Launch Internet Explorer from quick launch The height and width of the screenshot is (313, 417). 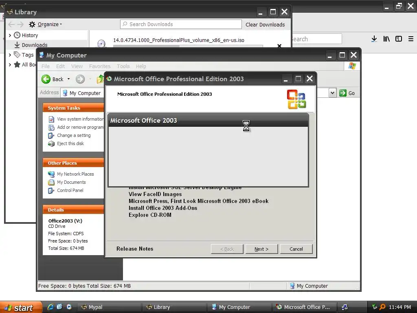point(50,307)
